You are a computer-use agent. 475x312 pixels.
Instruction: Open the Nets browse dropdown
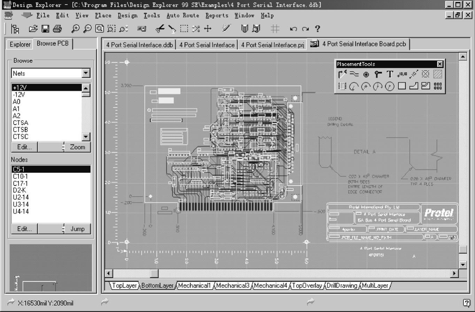pyautogui.click(x=85, y=73)
